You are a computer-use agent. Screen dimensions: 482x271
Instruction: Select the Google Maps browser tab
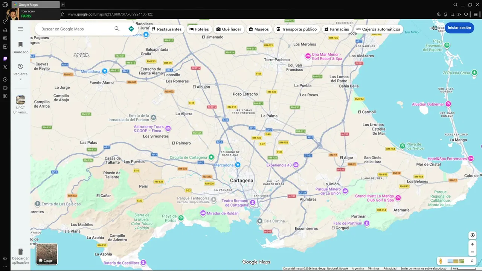[35, 5]
